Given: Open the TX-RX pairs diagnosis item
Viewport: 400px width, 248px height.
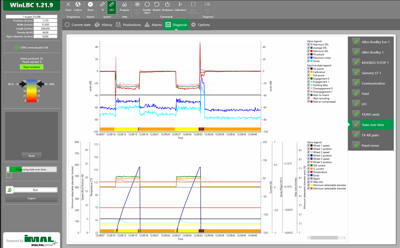Looking at the screenshot, I should click(370, 135).
